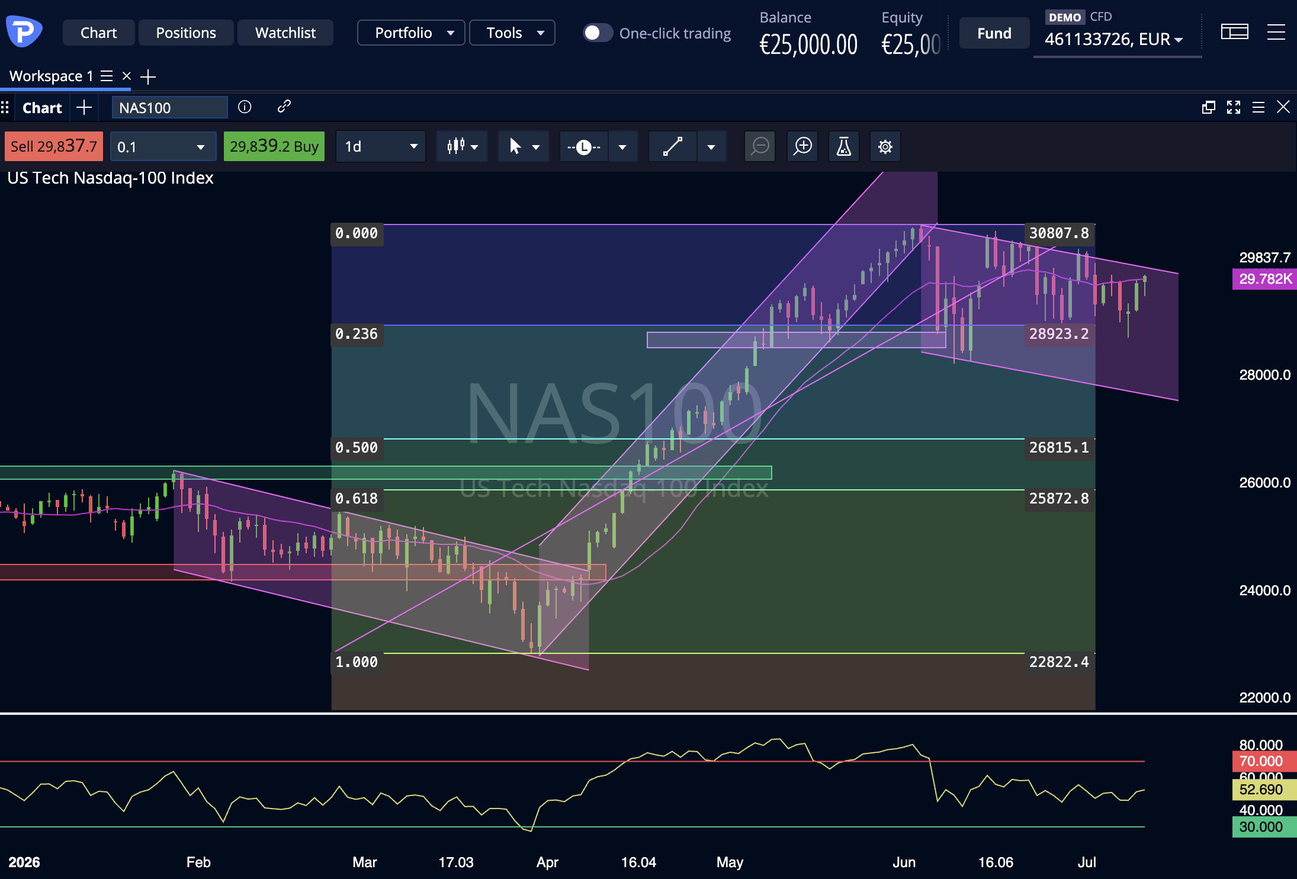Screen dimensions: 1297x879
Task: Click the 28923.2 Fibonacci price label
Action: (1059, 334)
